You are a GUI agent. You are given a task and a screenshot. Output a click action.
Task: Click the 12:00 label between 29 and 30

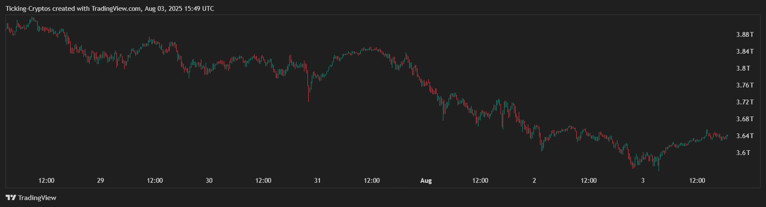[155, 181]
